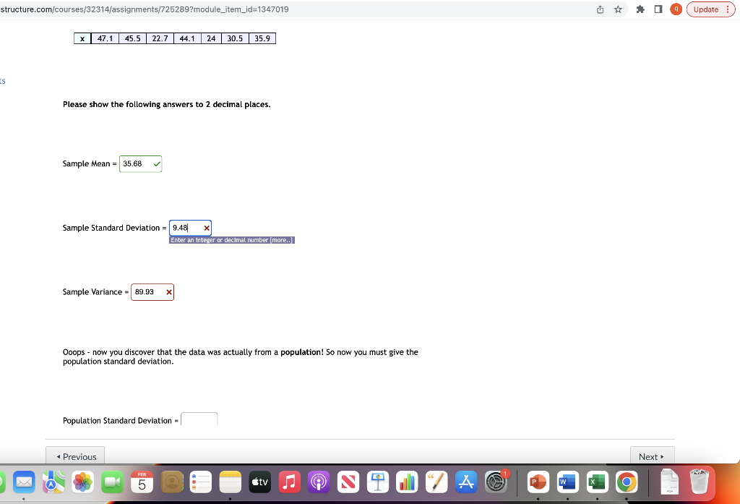Image resolution: width=740 pixels, height=504 pixels.
Task: Open the Chrome profile avatar
Action: click(x=676, y=9)
